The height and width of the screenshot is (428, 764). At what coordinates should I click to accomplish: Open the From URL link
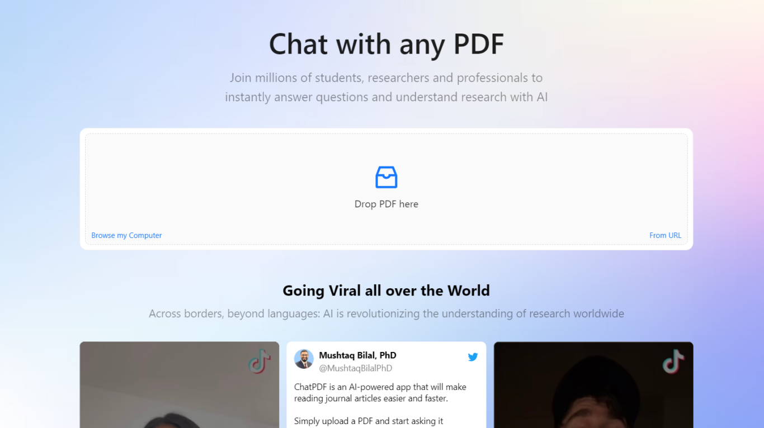pos(665,235)
